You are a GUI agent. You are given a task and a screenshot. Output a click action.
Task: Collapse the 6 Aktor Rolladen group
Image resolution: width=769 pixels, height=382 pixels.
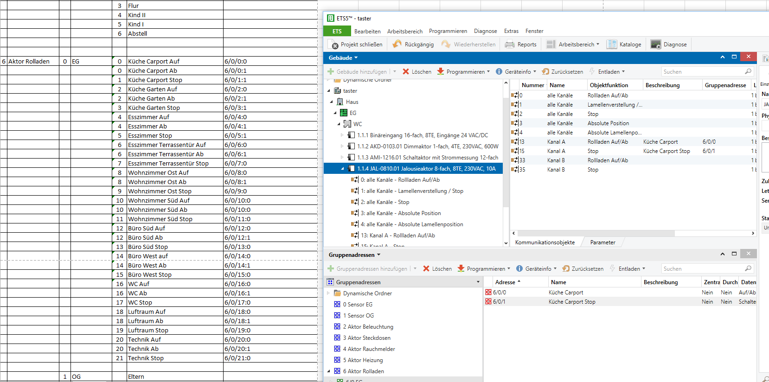[x=329, y=371]
